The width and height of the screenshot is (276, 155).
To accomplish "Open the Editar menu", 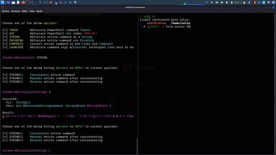I will pyautogui.click(x=25, y=11).
